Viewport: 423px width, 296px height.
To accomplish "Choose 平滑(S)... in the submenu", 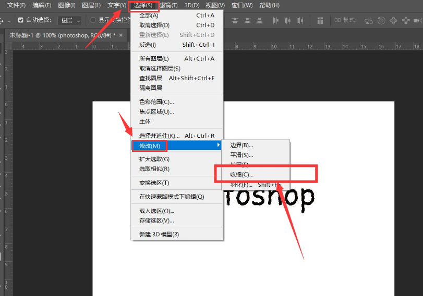I will coord(256,155).
